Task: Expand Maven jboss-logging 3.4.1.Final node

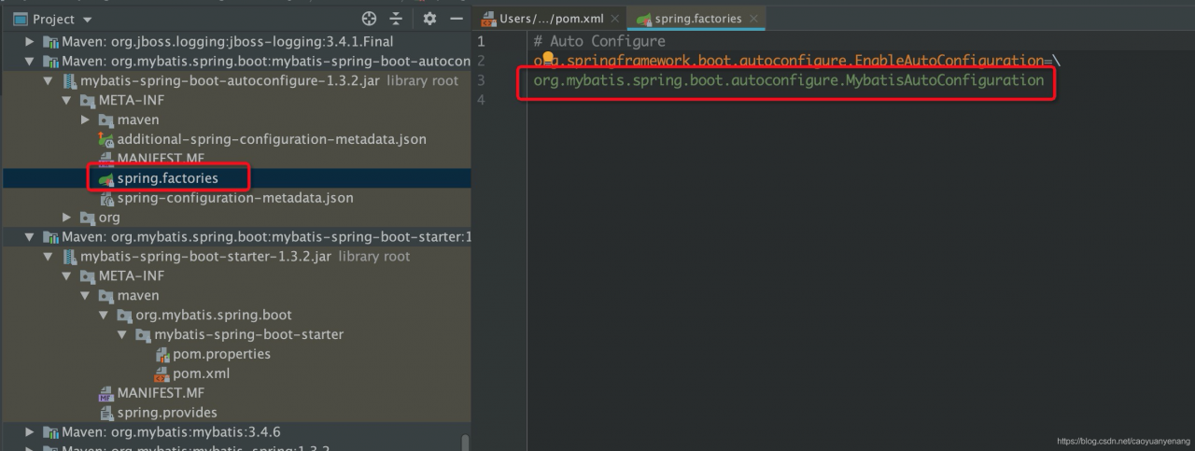Action: [x=30, y=42]
